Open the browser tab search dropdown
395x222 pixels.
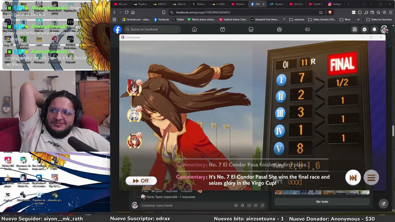pos(364,4)
